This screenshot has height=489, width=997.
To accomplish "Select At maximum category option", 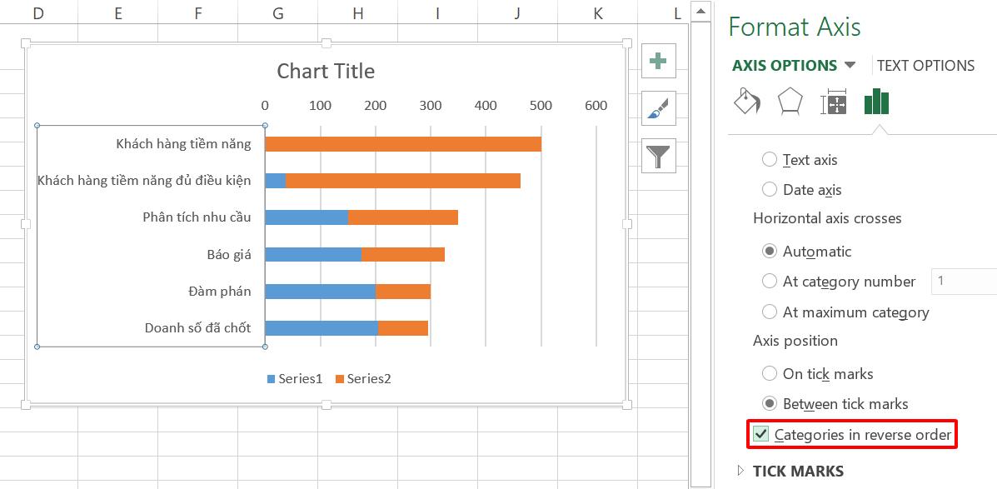I will (x=769, y=312).
